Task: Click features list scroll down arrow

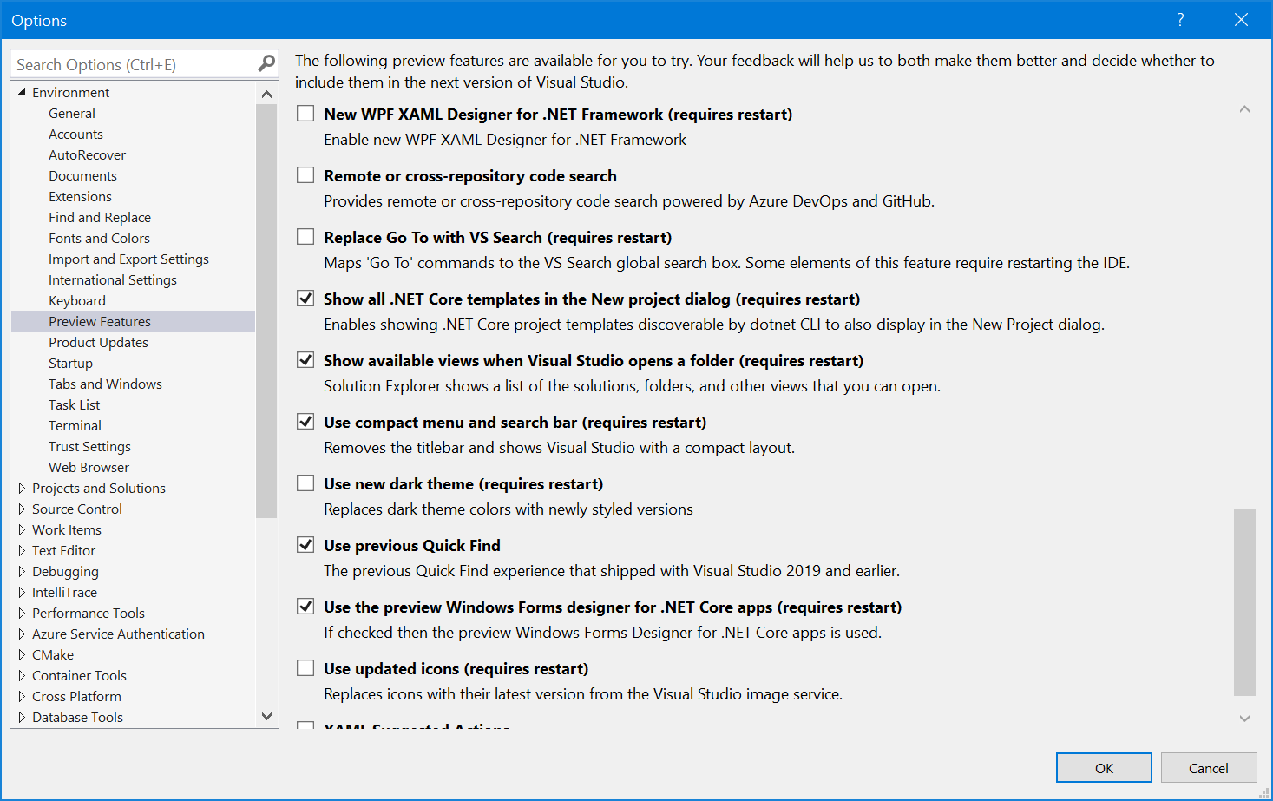Action: click(1244, 718)
